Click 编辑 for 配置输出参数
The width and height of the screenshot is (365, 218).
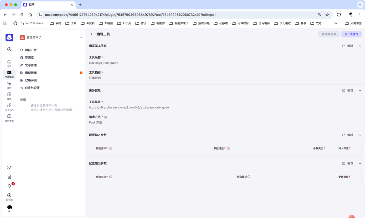348,164
